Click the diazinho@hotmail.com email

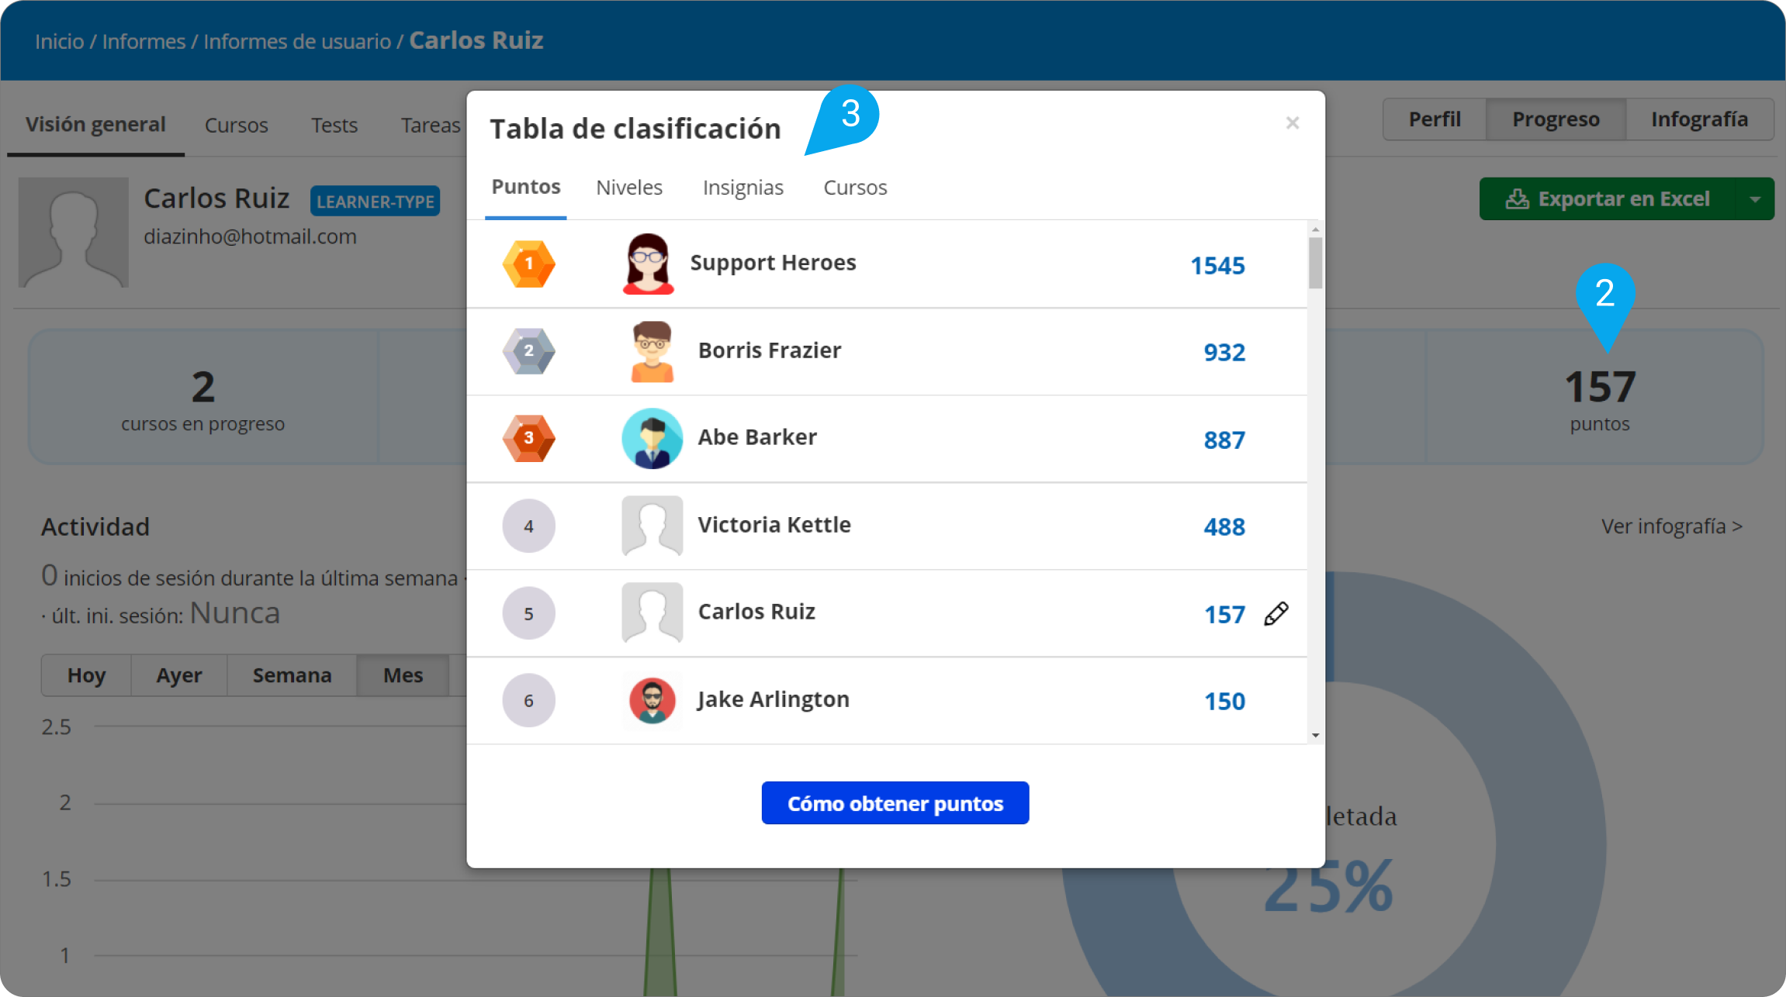pyautogui.click(x=250, y=236)
